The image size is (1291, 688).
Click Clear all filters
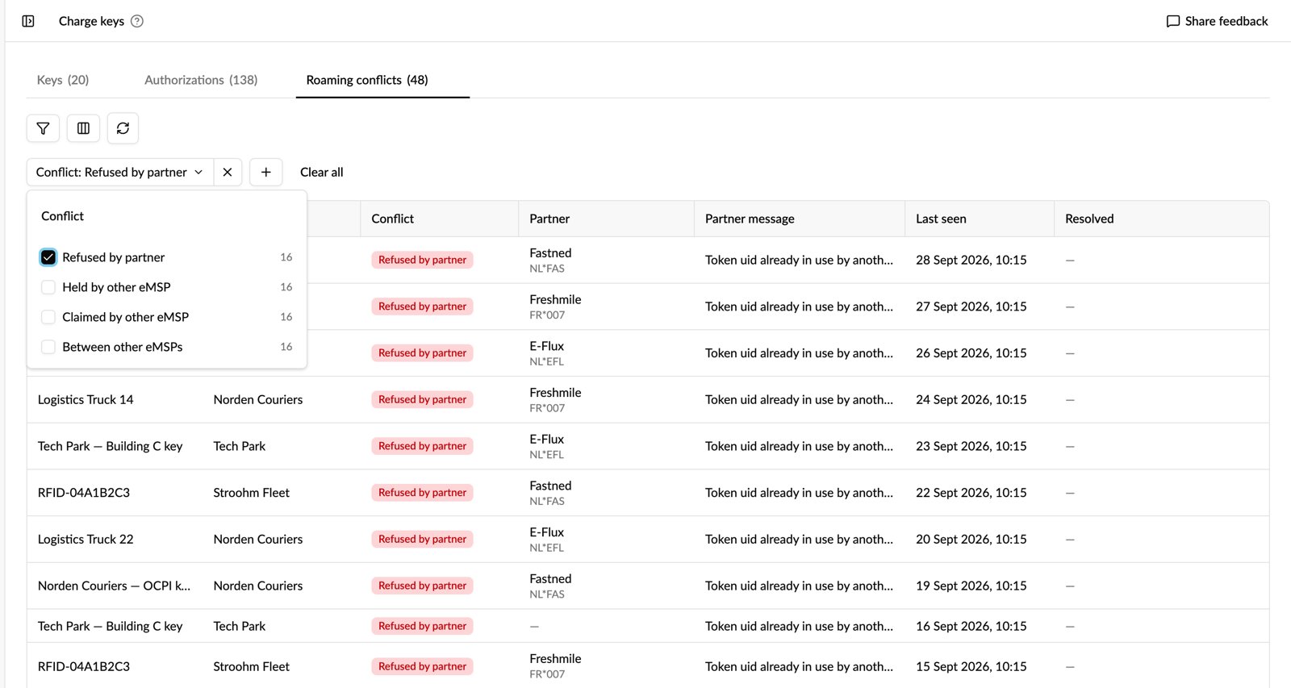[x=322, y=172]
